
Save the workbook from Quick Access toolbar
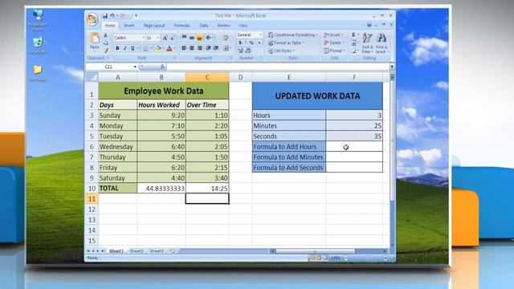coord(105,15)
